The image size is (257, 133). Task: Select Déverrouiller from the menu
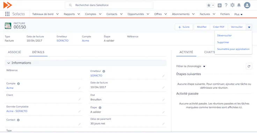tap(225, 35)
